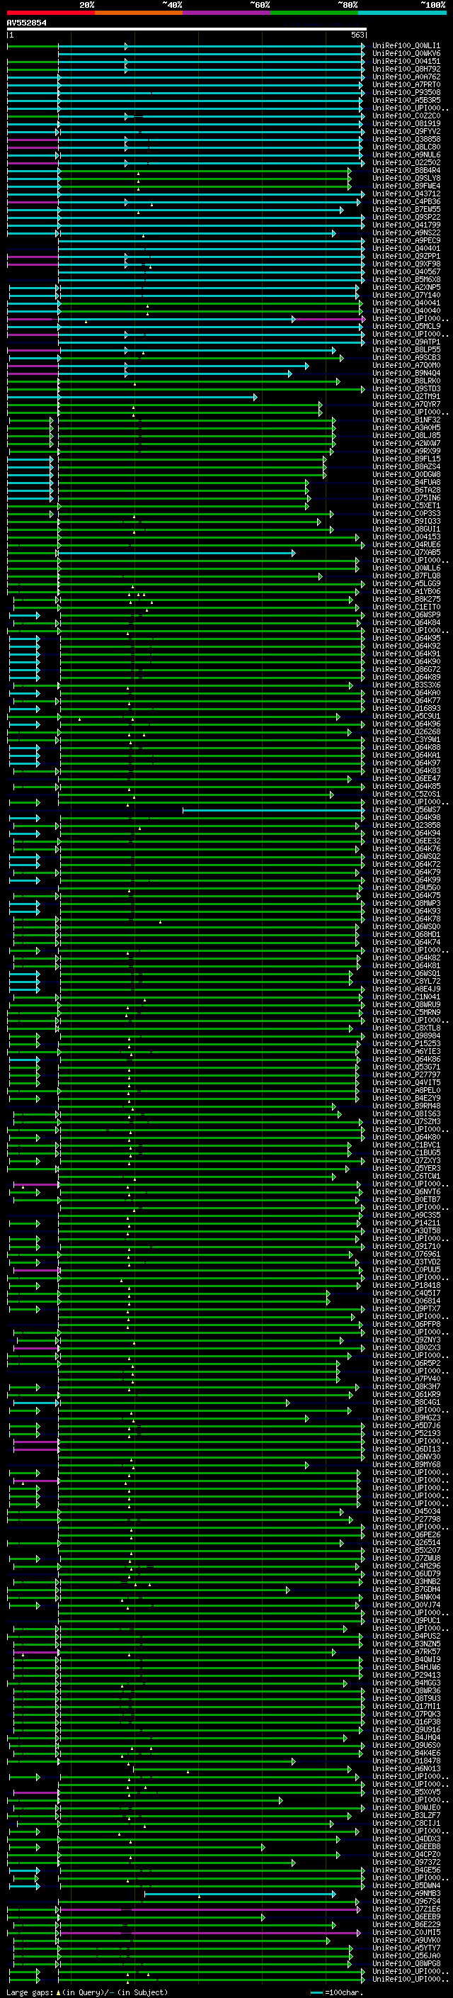Viewport: 453px width, 1998px height.
Task: Click the UniRef100_Q2TM91 label
Action: [406, 396]
